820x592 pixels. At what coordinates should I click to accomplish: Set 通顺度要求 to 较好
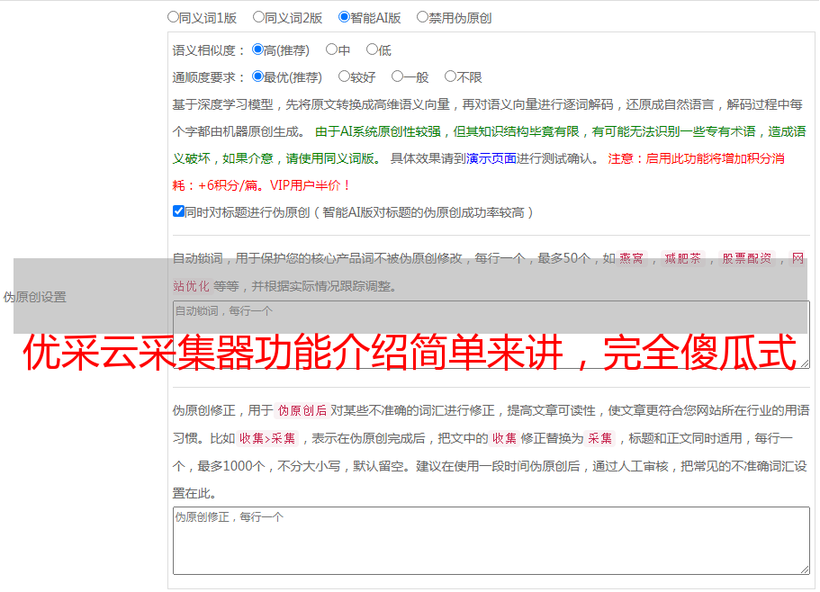(344, 76)
